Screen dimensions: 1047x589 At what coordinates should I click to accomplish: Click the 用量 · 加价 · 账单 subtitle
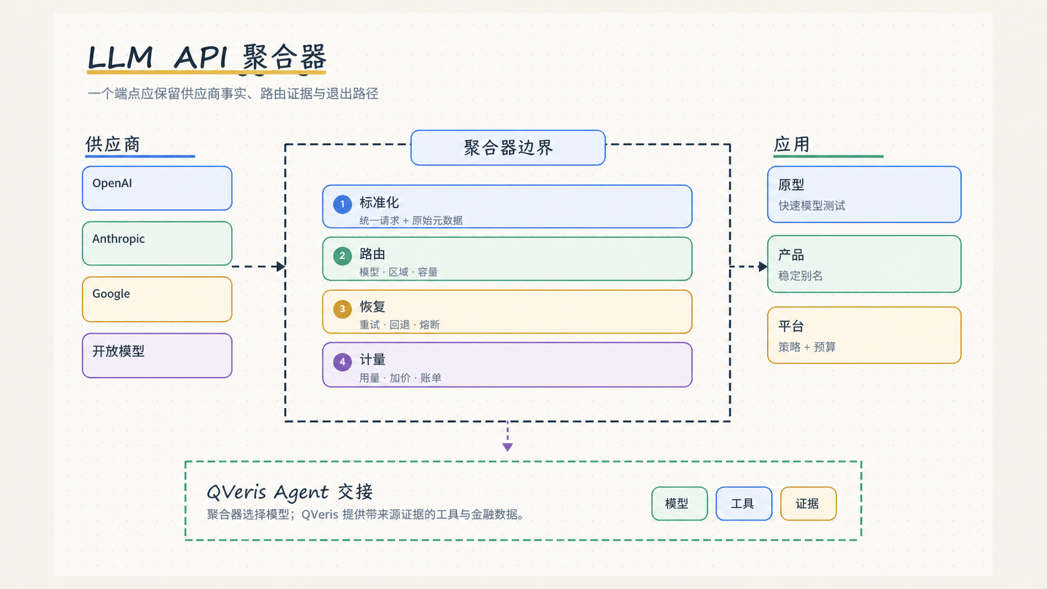[400, 378]
